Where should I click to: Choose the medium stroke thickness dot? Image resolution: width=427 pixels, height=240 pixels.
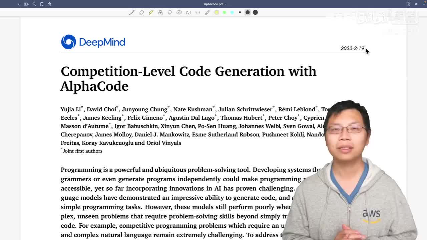click(248, 12)
